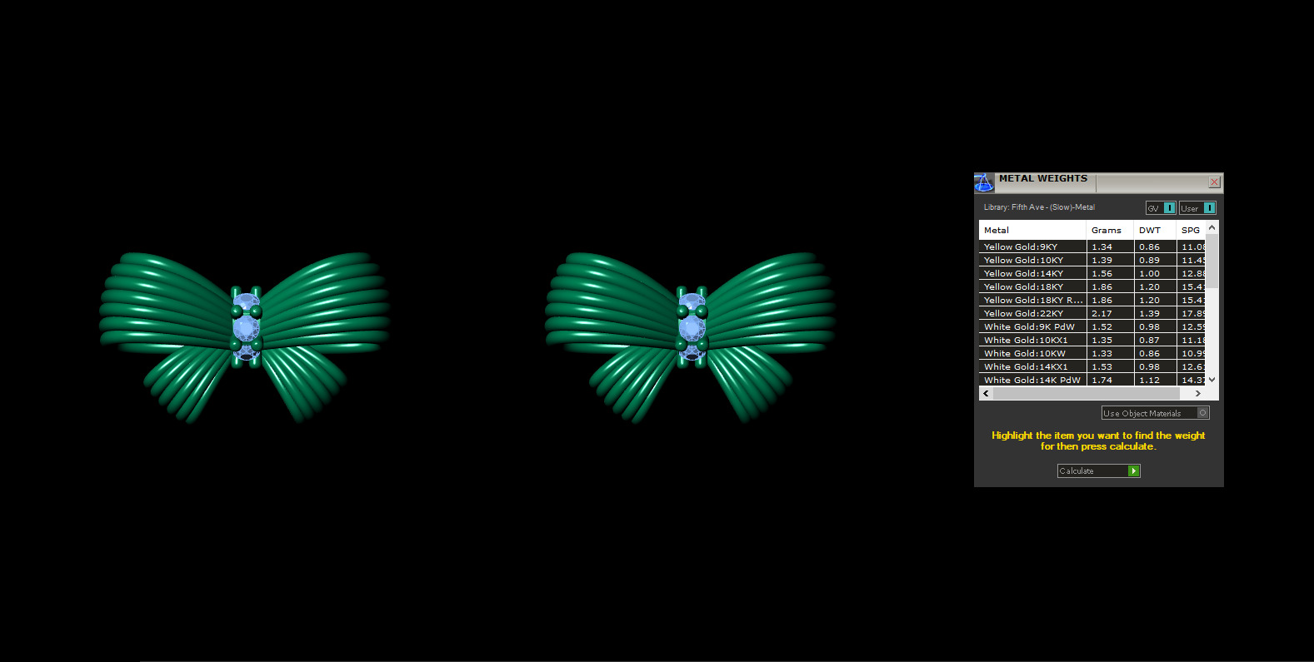The width and height of the screenshot is (1314, 662).
Task: Select the Yellow Gold:22KY row
Action: point(1092,313)
